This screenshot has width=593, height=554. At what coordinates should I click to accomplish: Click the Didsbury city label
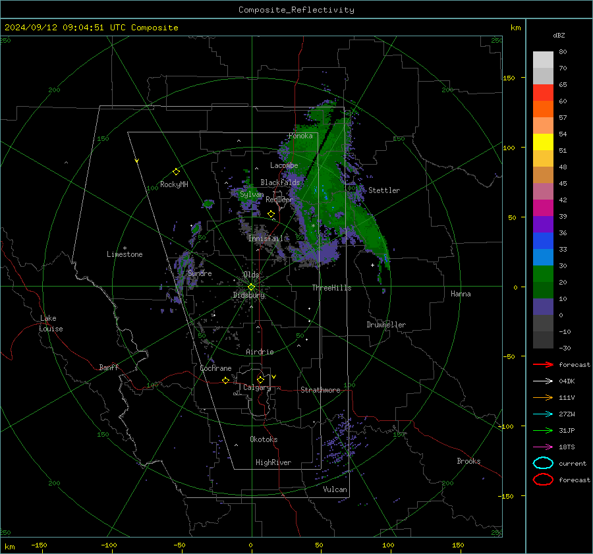point(248,295)
